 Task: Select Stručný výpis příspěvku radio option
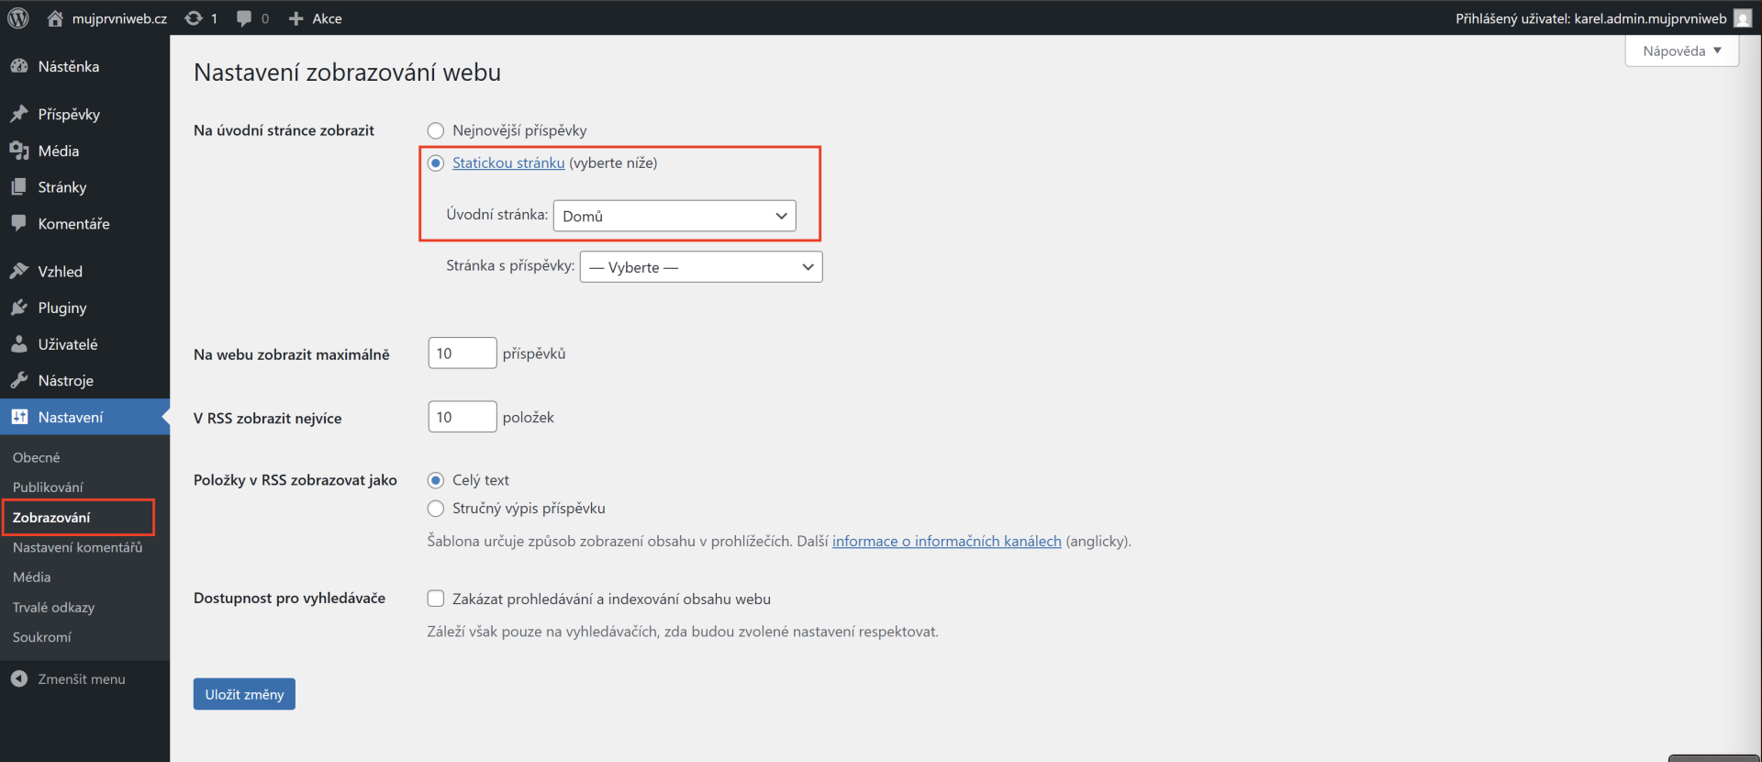[x=436, y=509]
